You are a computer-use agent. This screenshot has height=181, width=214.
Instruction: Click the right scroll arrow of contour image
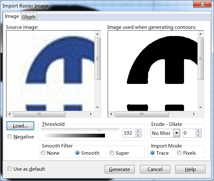click(x=194, y=114)
